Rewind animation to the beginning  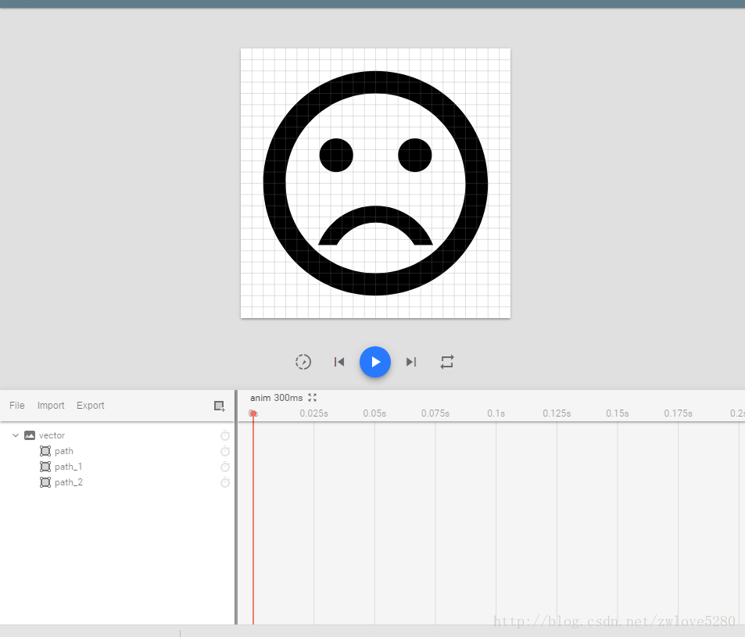pyautogui.click(x=338, y=362)
